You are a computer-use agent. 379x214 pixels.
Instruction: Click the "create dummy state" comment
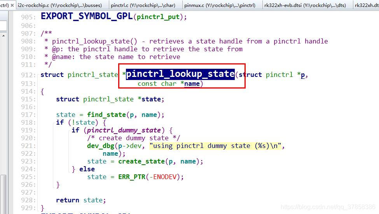pos(134,138)
